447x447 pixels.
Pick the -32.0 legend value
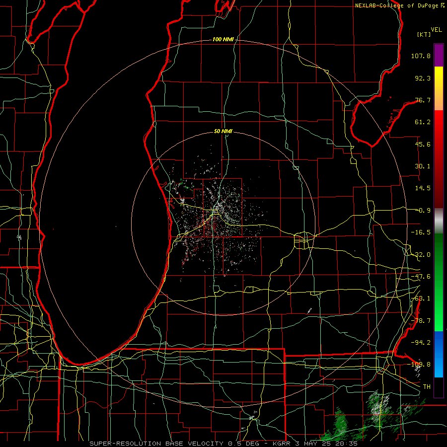[x=421, y=255]
